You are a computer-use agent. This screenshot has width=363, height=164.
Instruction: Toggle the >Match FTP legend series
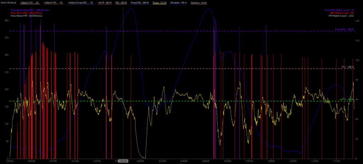tap(30, 2)
